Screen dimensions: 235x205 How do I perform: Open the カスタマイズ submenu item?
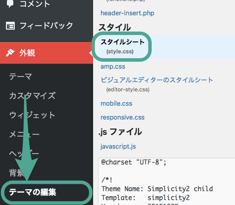point(33,96)
